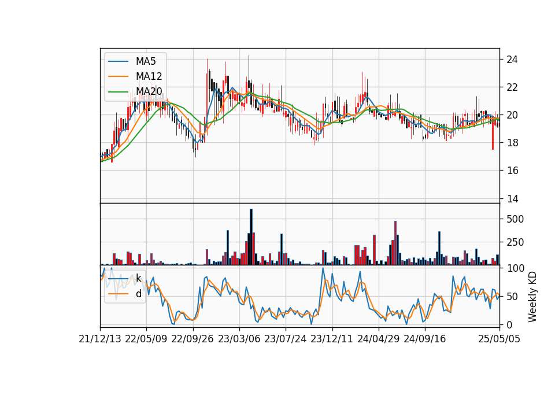Viewport: 555px width, 399px height.
Task: Click the Weekly KD axis label
Action: pos(532,297)
